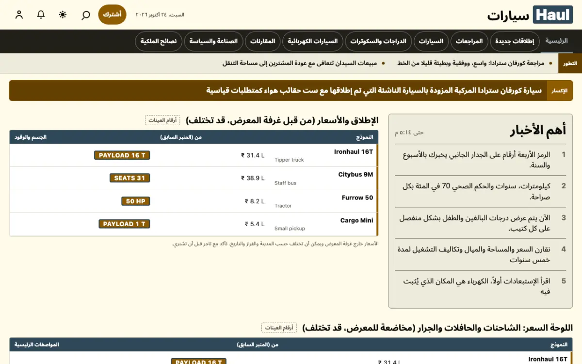
Task: Click the أشترك subscribe button
Action: click(x=112, y=15)
